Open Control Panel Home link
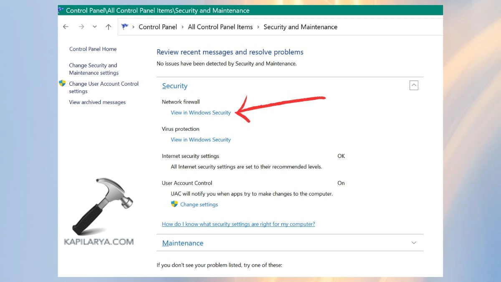The width and height of the screenshot is (501, 282). 93,49
